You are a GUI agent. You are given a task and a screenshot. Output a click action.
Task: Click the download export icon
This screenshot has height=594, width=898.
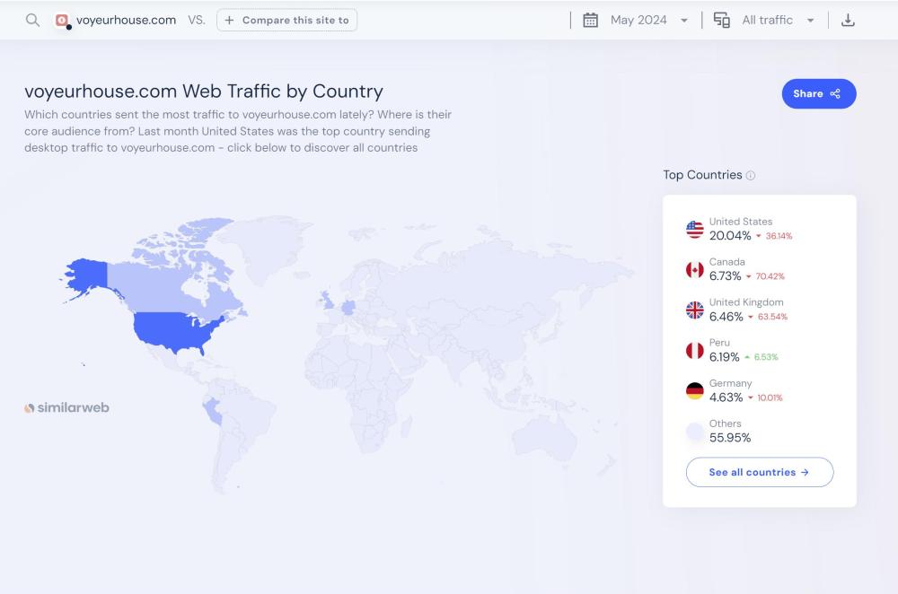[848, 20]
